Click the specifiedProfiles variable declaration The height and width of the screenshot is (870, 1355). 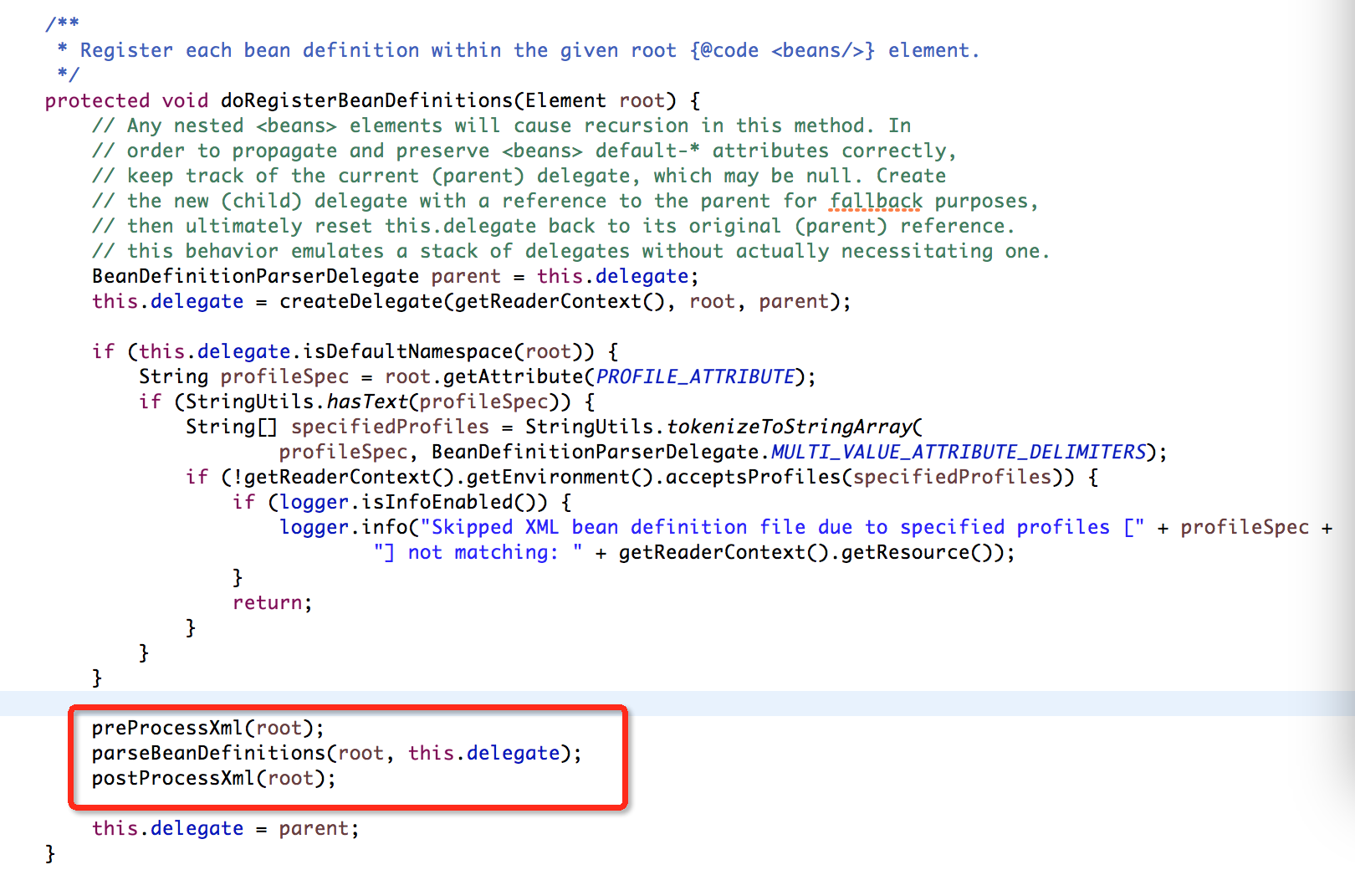pos(390,427)
